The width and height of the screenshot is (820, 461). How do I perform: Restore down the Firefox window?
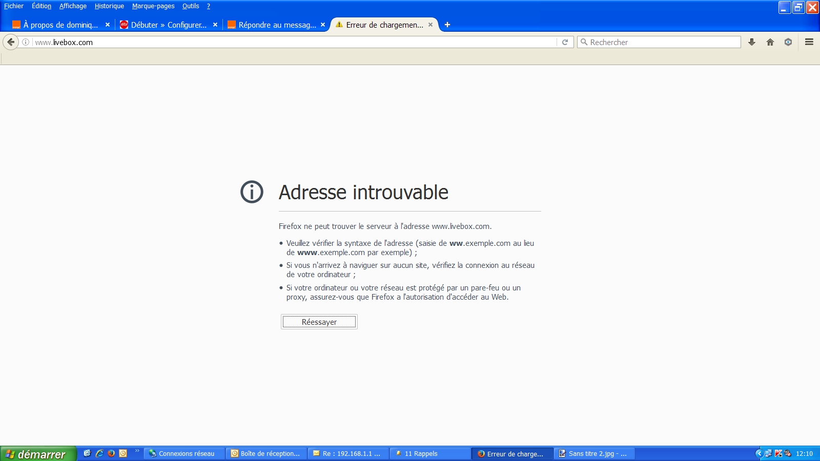point(798,7)
